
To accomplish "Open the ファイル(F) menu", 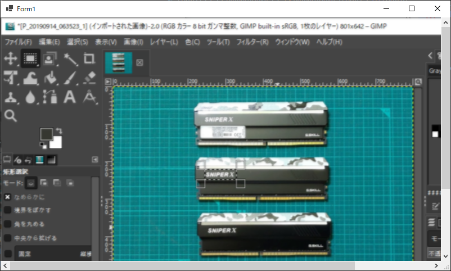I will [18, 42].
